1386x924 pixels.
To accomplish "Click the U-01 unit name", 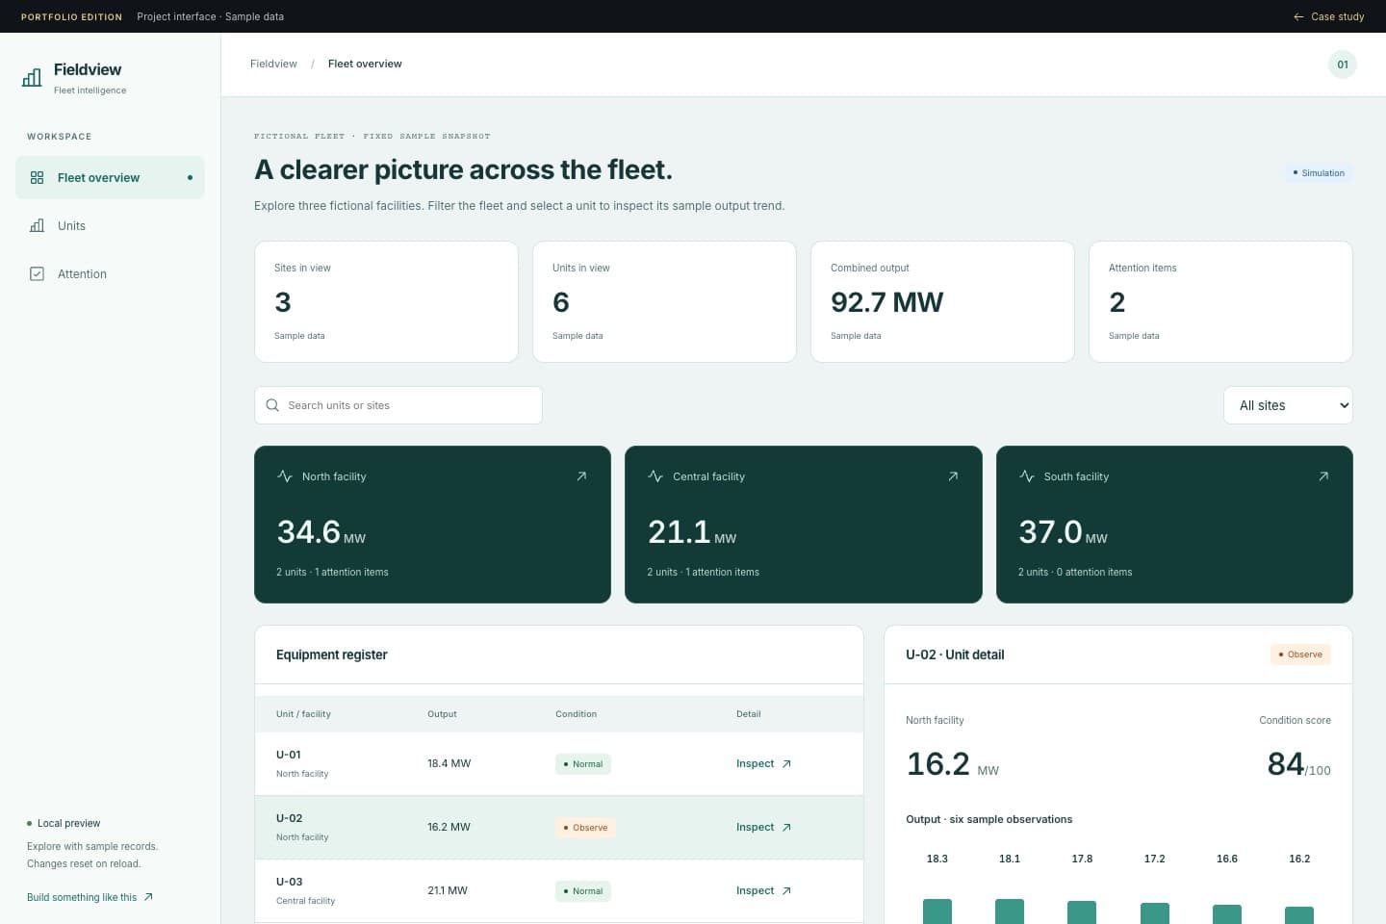I will tap(289, 756).
